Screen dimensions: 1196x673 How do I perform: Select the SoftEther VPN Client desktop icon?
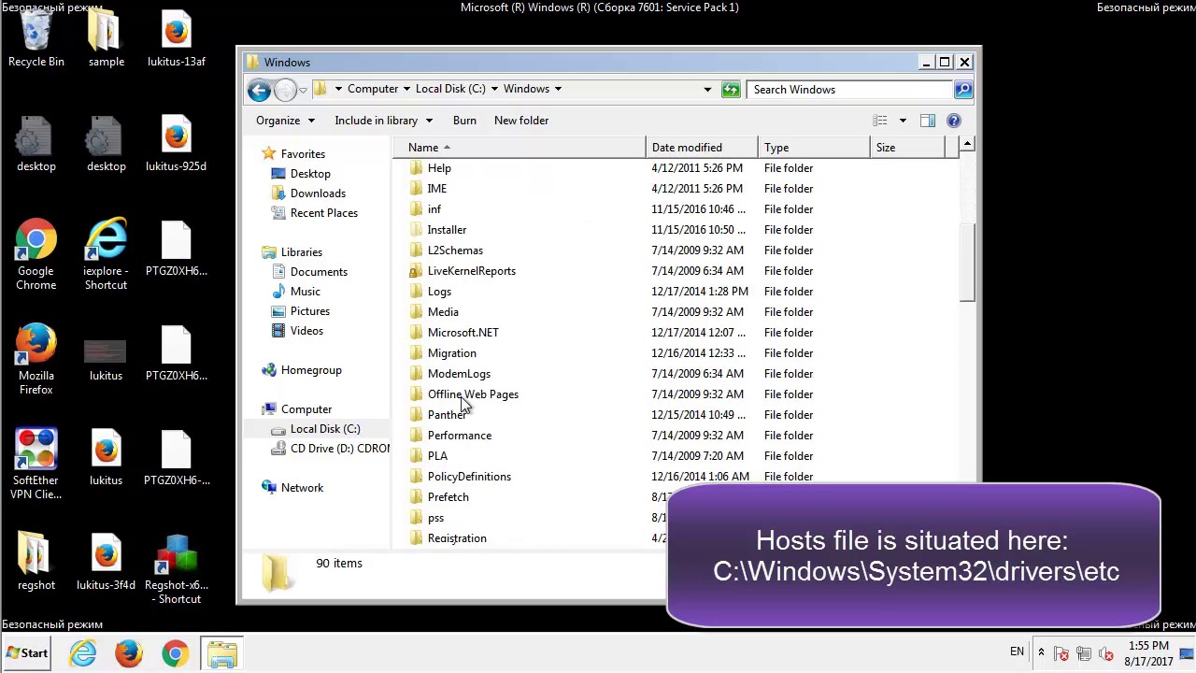pyautogui.click(x=36, y=465)
